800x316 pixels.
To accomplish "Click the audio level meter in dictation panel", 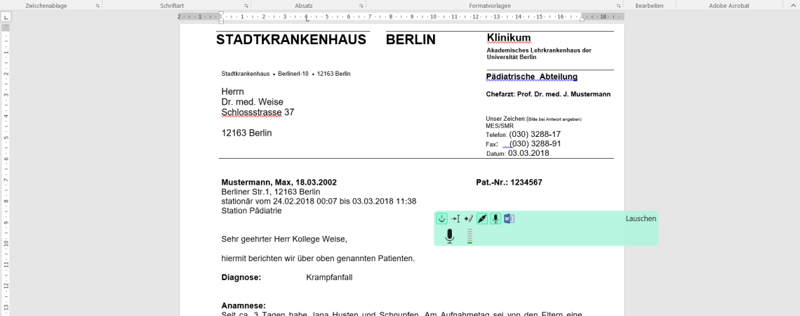I will [x=470, y=237].
